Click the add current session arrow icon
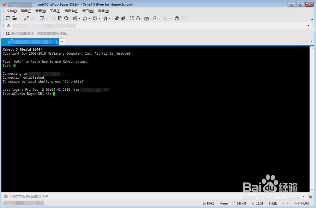Viewport: 316px width, 208px height. pyautogui.click(x=8, y=34)
